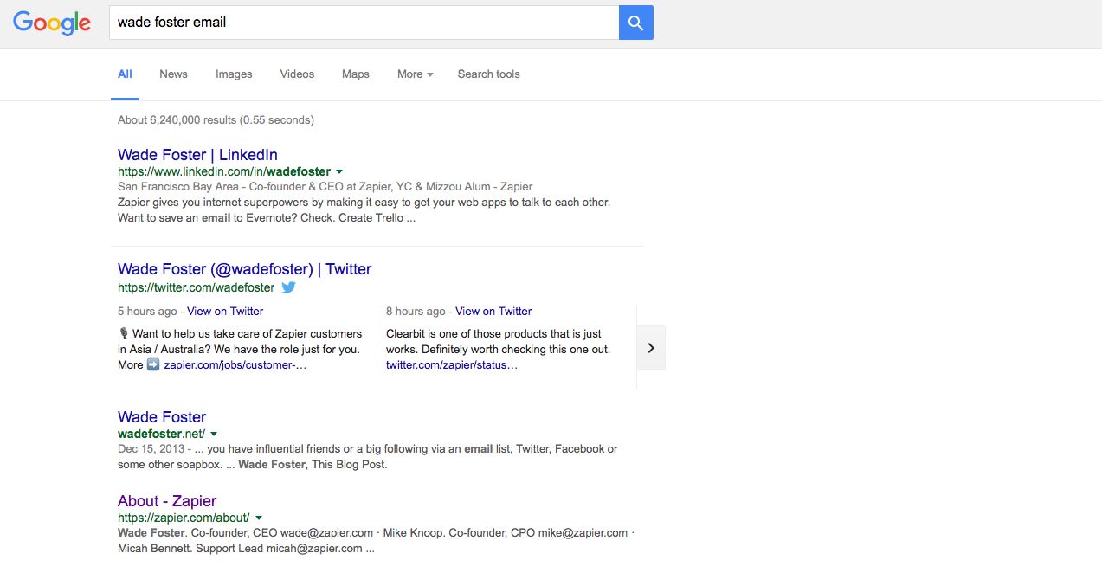The height and width of the screenshot is (573, 1102).
Task: Click the search box containing wade foster email
Action: pos(364,23)
